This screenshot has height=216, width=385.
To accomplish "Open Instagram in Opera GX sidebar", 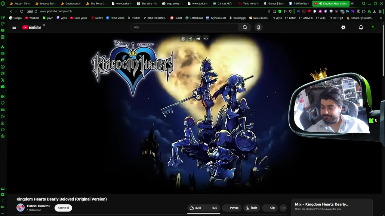I will 3,73.
